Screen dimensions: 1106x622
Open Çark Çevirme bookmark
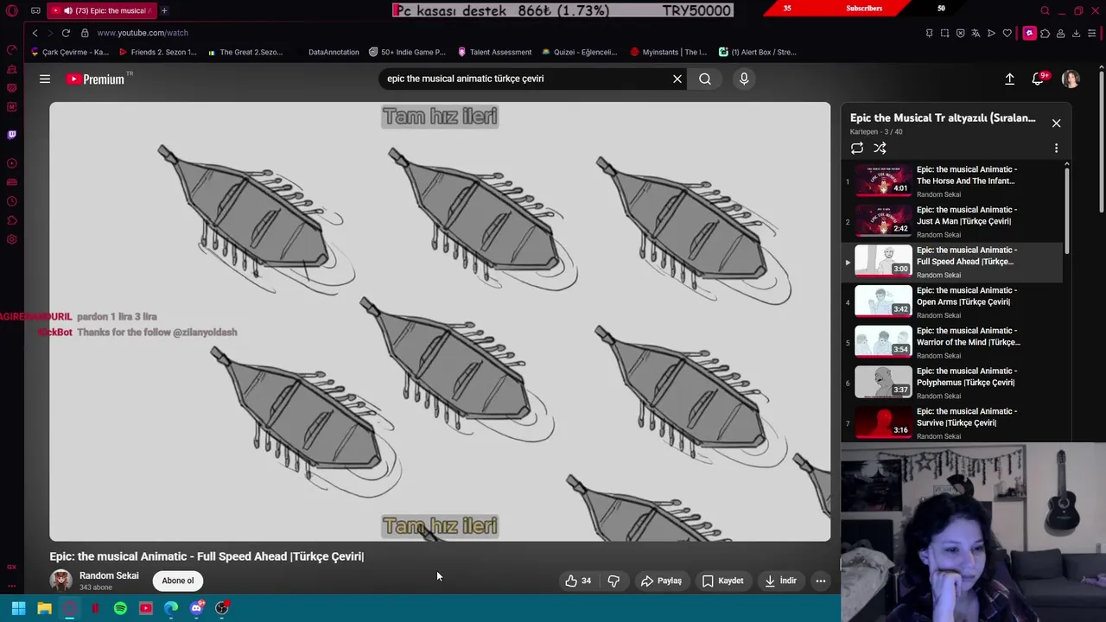[x=70, y=52]
